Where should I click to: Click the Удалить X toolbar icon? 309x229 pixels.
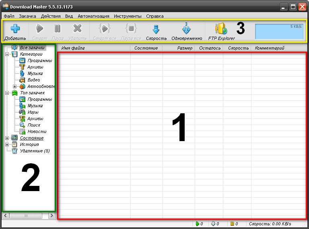coord(77,28)
